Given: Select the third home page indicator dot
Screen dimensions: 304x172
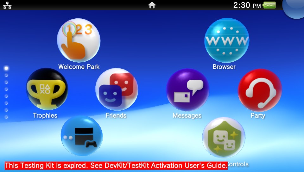Looking at the screenshot, I should [x=6, y=82].
